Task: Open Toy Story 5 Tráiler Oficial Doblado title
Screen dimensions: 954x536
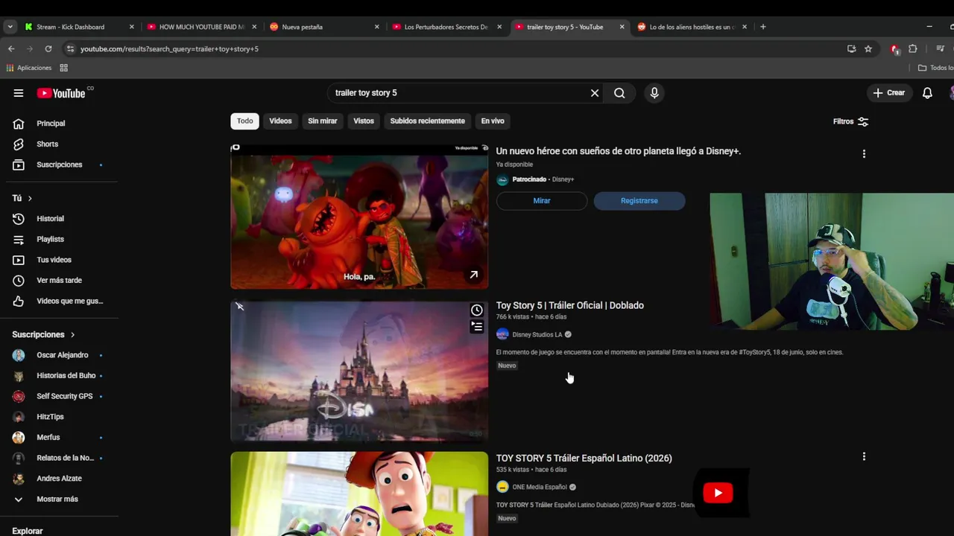Action: (x=570, y=305)
